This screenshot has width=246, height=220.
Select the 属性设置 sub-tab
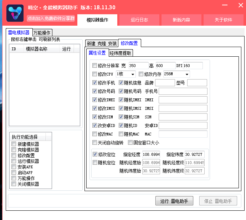pos(97,53)
